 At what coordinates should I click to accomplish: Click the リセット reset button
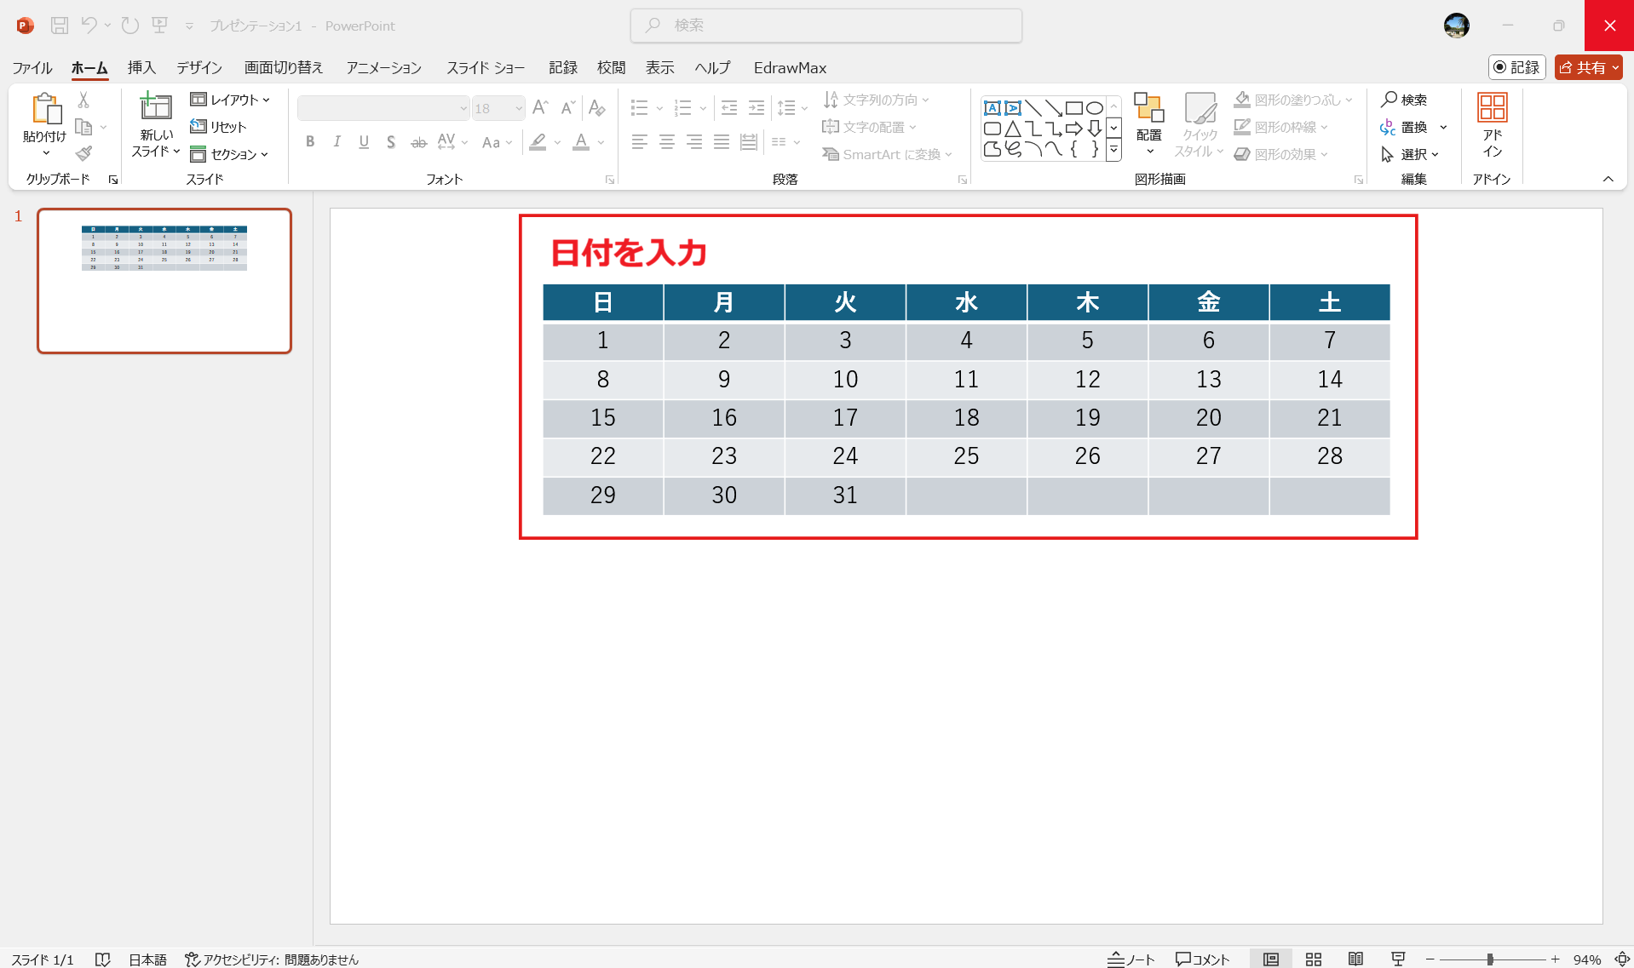(219, 127)
